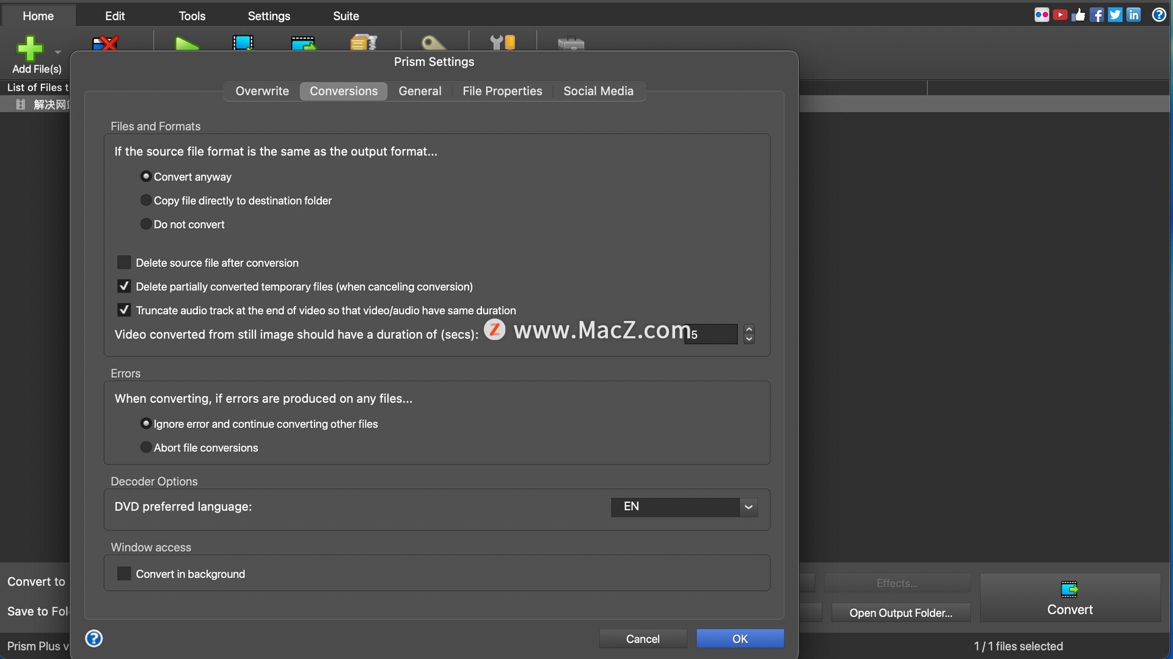
Task: Uncheck Truncate audio track at end of video
Action: point(124,310)
